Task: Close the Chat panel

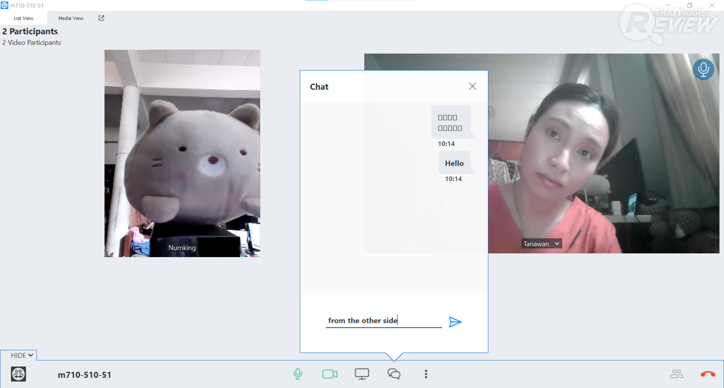Action: click(472, 86)
